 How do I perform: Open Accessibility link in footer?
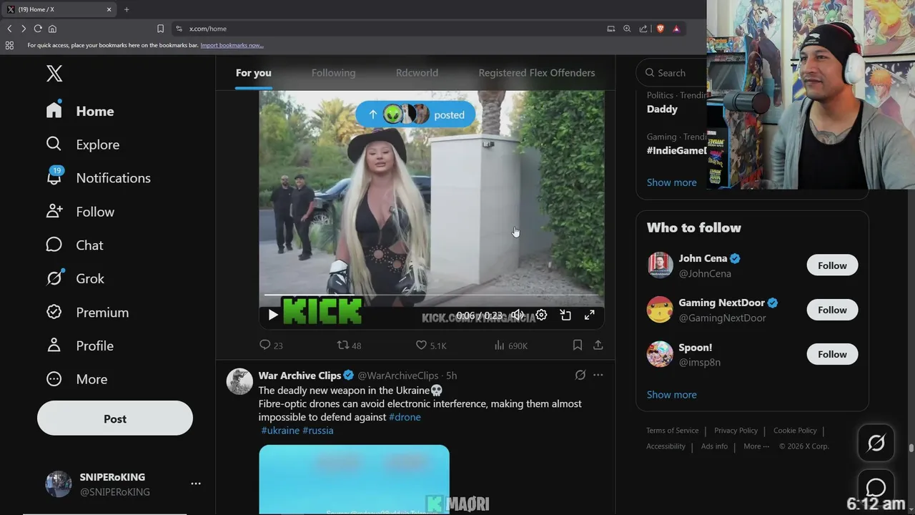point(666,446)
